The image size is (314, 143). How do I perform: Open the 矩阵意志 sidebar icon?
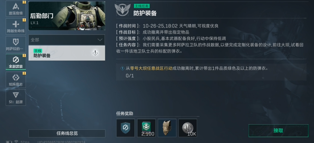click(x=16, y=80)
